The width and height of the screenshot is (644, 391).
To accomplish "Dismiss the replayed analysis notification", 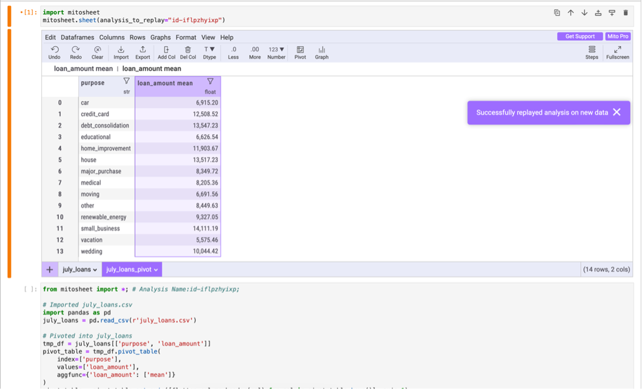I will pos(617,112).
